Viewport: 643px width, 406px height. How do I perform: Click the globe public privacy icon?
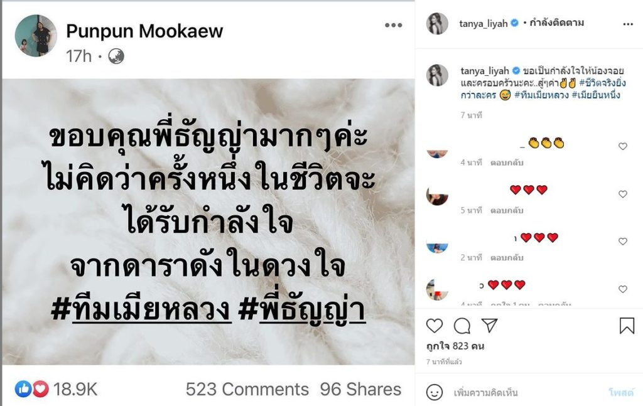click(116, 56)
